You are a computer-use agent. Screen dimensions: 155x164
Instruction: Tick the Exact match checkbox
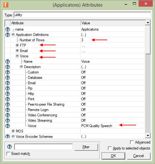pos(8,154)
